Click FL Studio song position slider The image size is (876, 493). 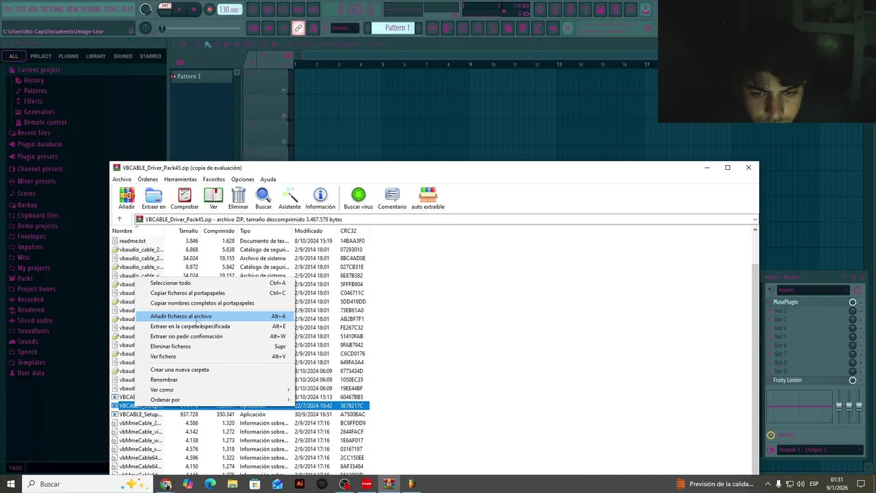(200, 28)
